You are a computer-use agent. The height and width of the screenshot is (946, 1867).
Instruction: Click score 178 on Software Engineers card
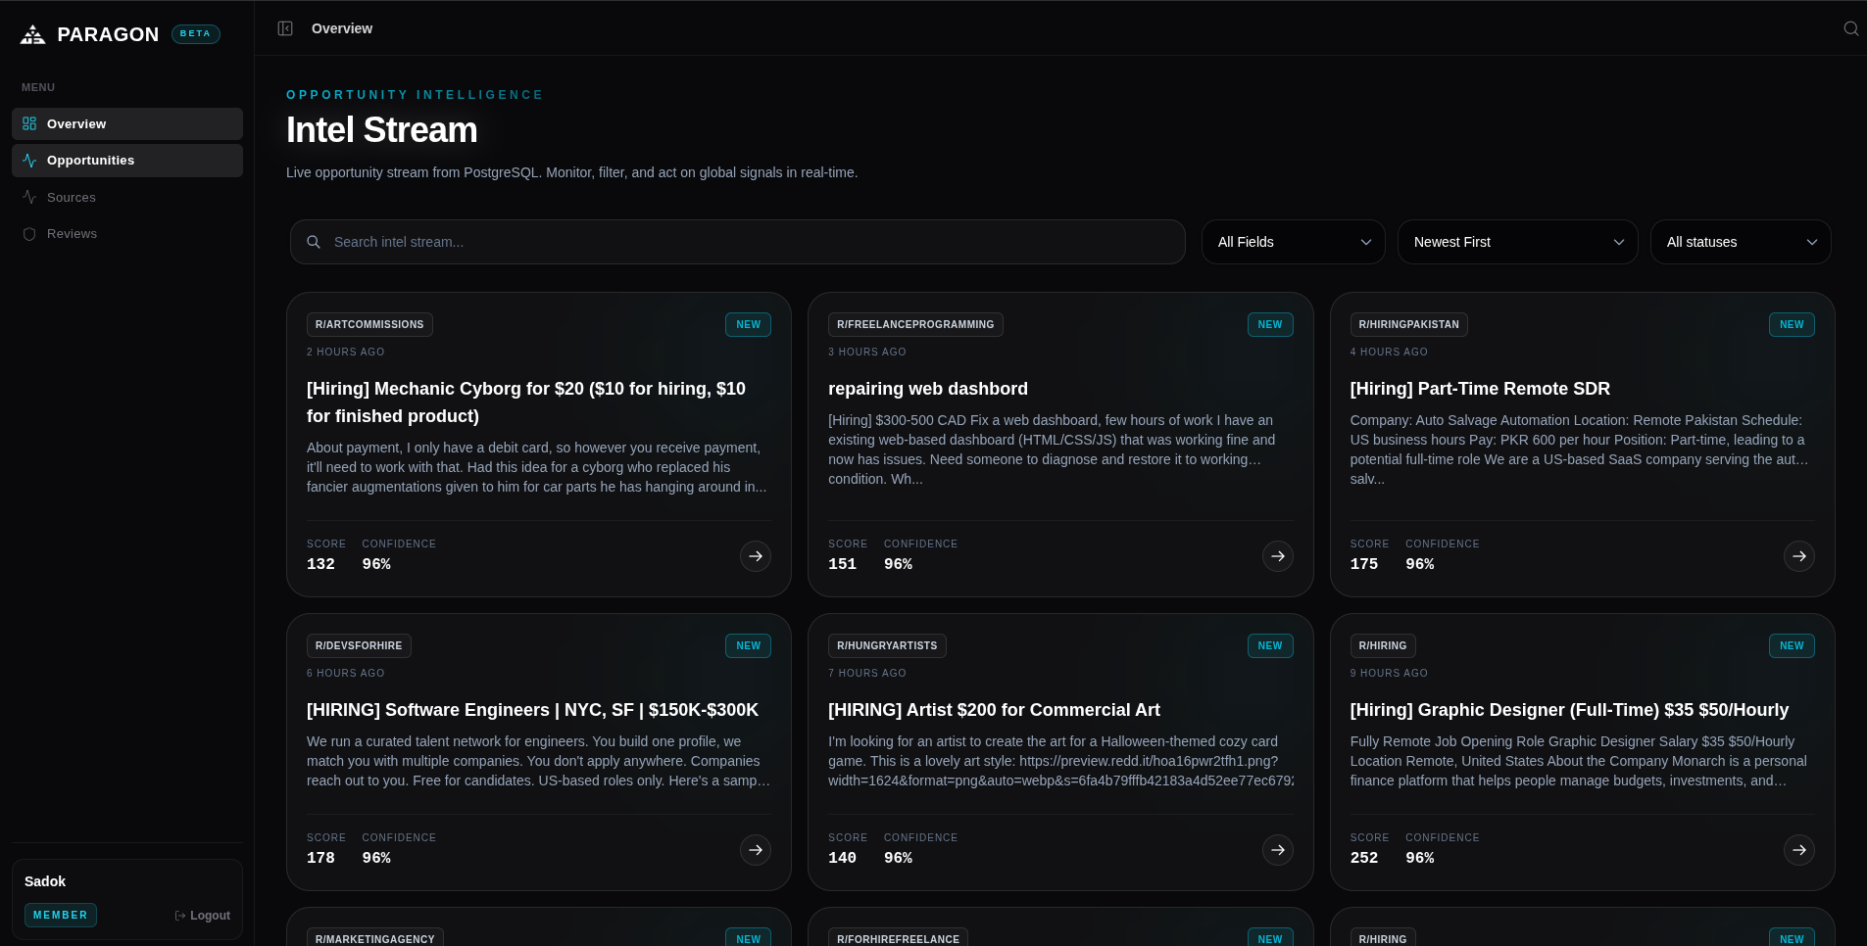coord(320,858)
